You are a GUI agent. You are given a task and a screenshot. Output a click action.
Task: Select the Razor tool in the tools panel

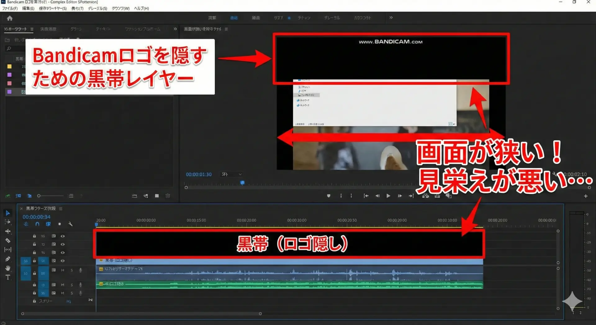8,241
